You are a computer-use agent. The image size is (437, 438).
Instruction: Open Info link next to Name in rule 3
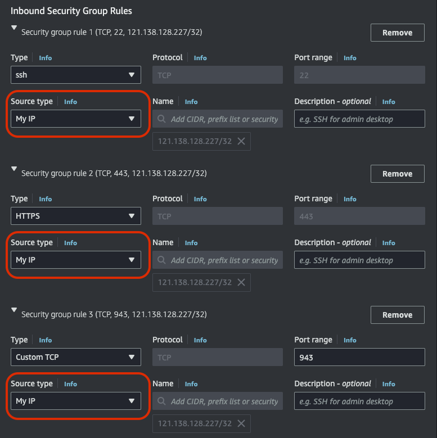coord(191,384)
